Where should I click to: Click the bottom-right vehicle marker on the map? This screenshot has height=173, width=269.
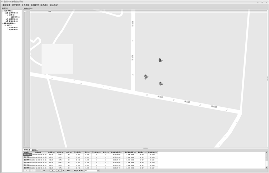161,84
